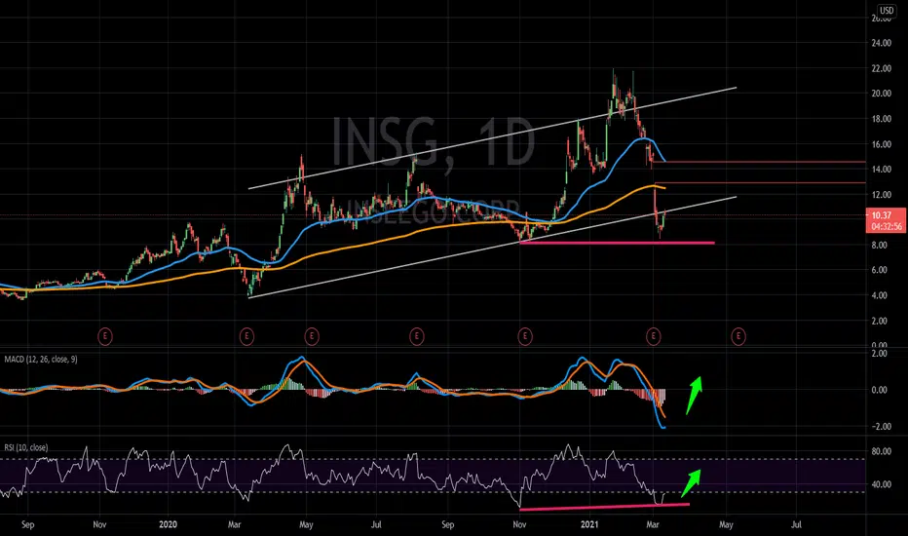
Task: Select the pink horizontal support line near 8.00
Action: pos(617,243)
